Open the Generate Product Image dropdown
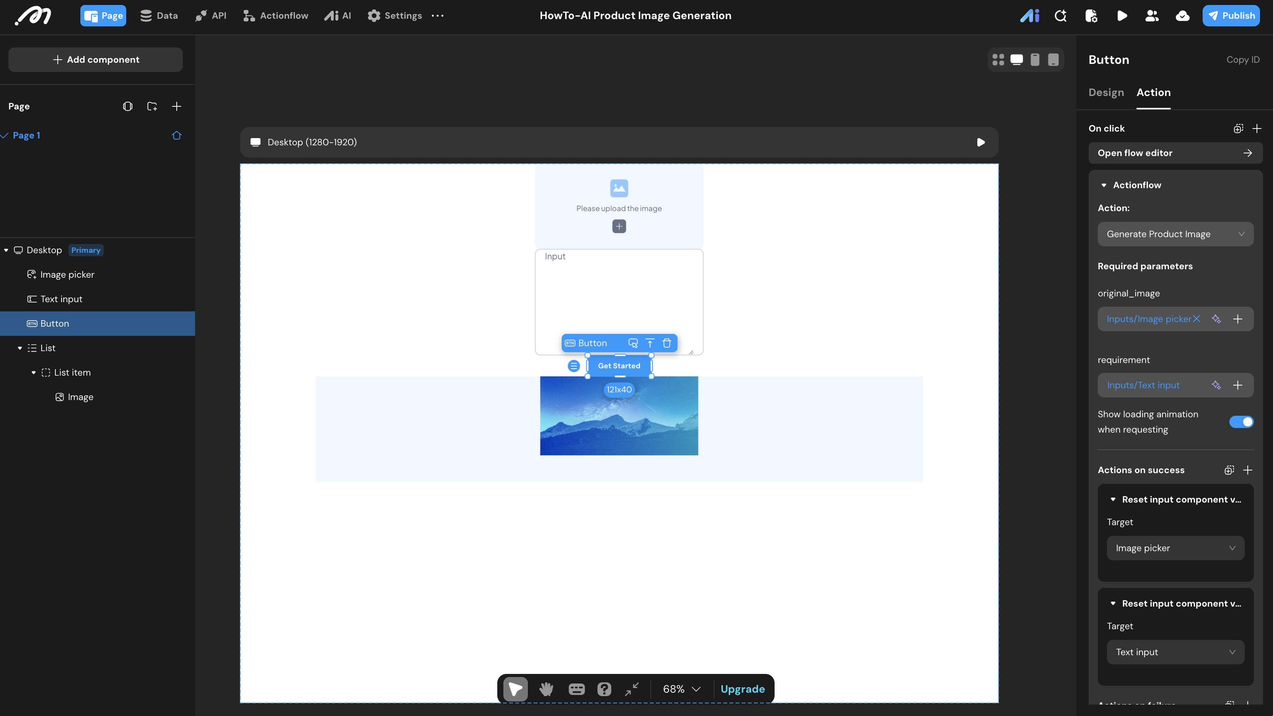This screenshot has width=1273, height=716. (x=1175, y=234)
